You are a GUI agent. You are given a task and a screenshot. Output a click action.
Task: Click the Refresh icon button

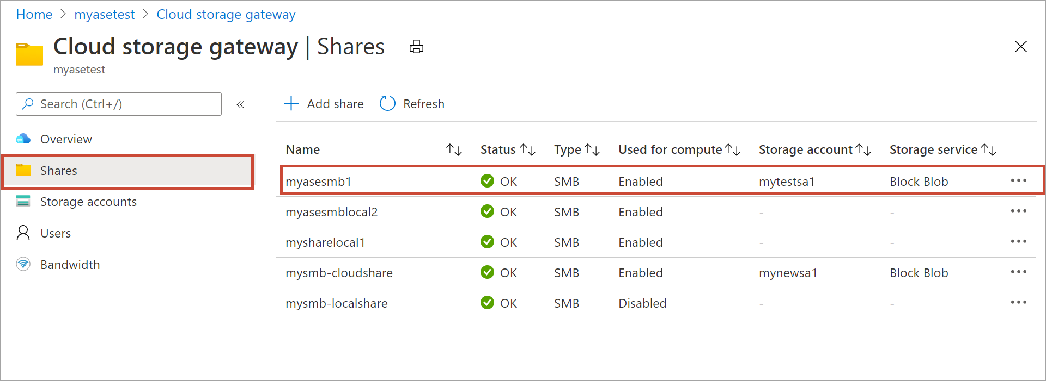(x=387, y=103)
